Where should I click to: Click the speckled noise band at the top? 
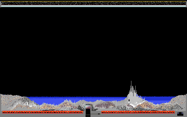[94, 3]
